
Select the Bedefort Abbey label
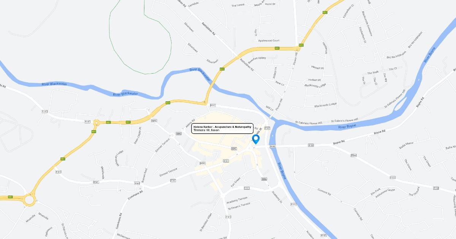(257, 58)
